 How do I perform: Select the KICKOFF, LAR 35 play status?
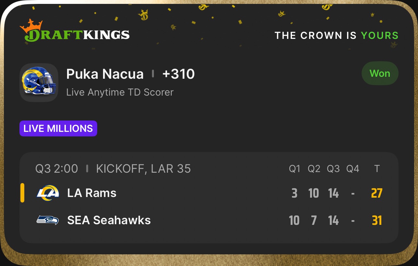144,169
